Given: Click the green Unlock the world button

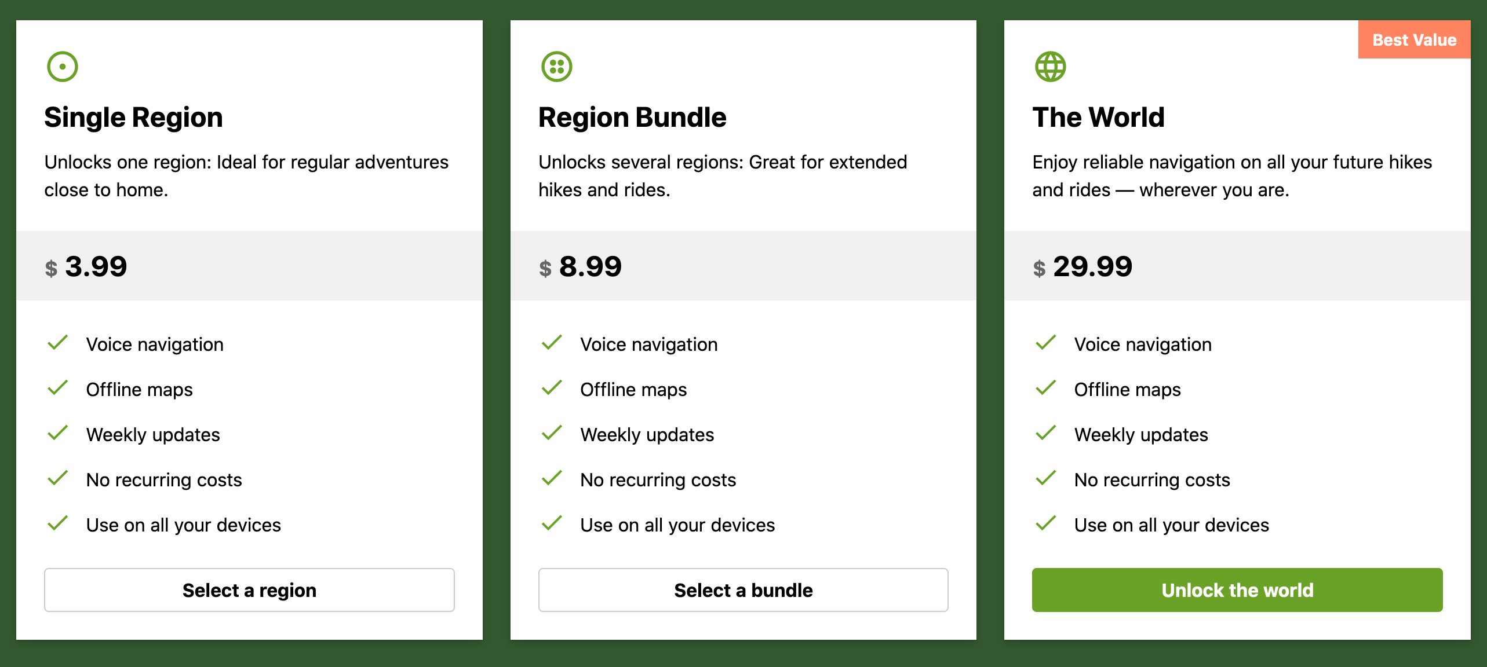Looking at the screenshot, I should click(x=1237, y=590).
